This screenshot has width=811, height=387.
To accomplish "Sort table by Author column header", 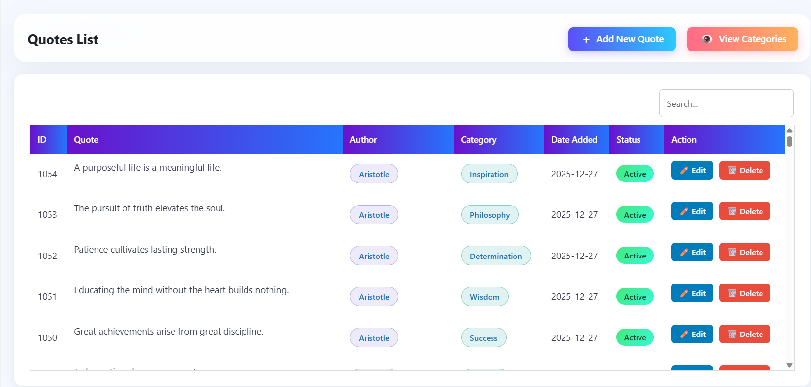I will coord(363,140).
